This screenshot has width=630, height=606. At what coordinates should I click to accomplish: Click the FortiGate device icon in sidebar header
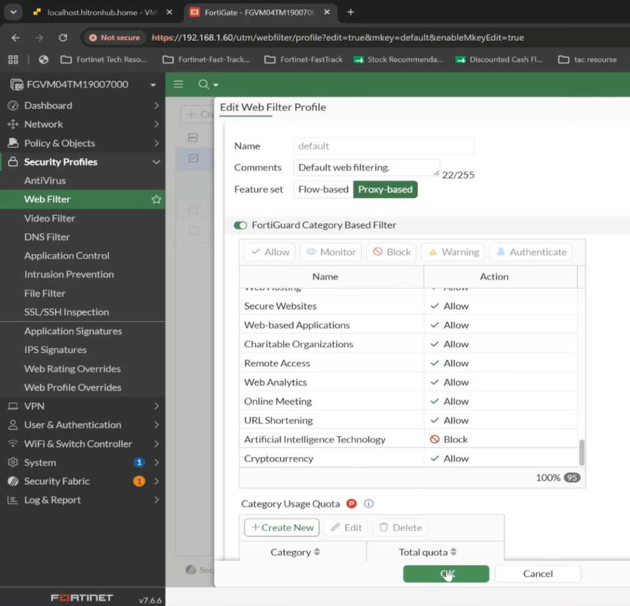click(x=17, y=84)
